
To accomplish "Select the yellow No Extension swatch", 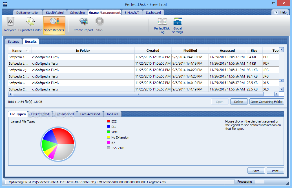I will click(109, 137).
